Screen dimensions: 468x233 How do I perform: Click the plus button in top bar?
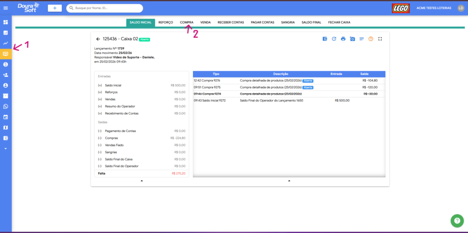tap(55, 8)
